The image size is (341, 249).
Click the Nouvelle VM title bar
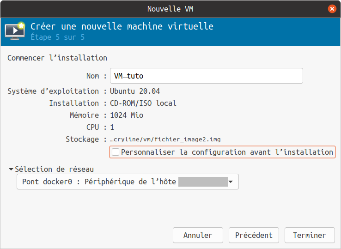point(170,9)
